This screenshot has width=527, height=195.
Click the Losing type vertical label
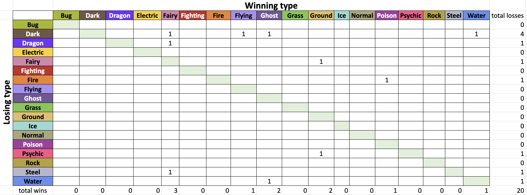pos(7,102)
